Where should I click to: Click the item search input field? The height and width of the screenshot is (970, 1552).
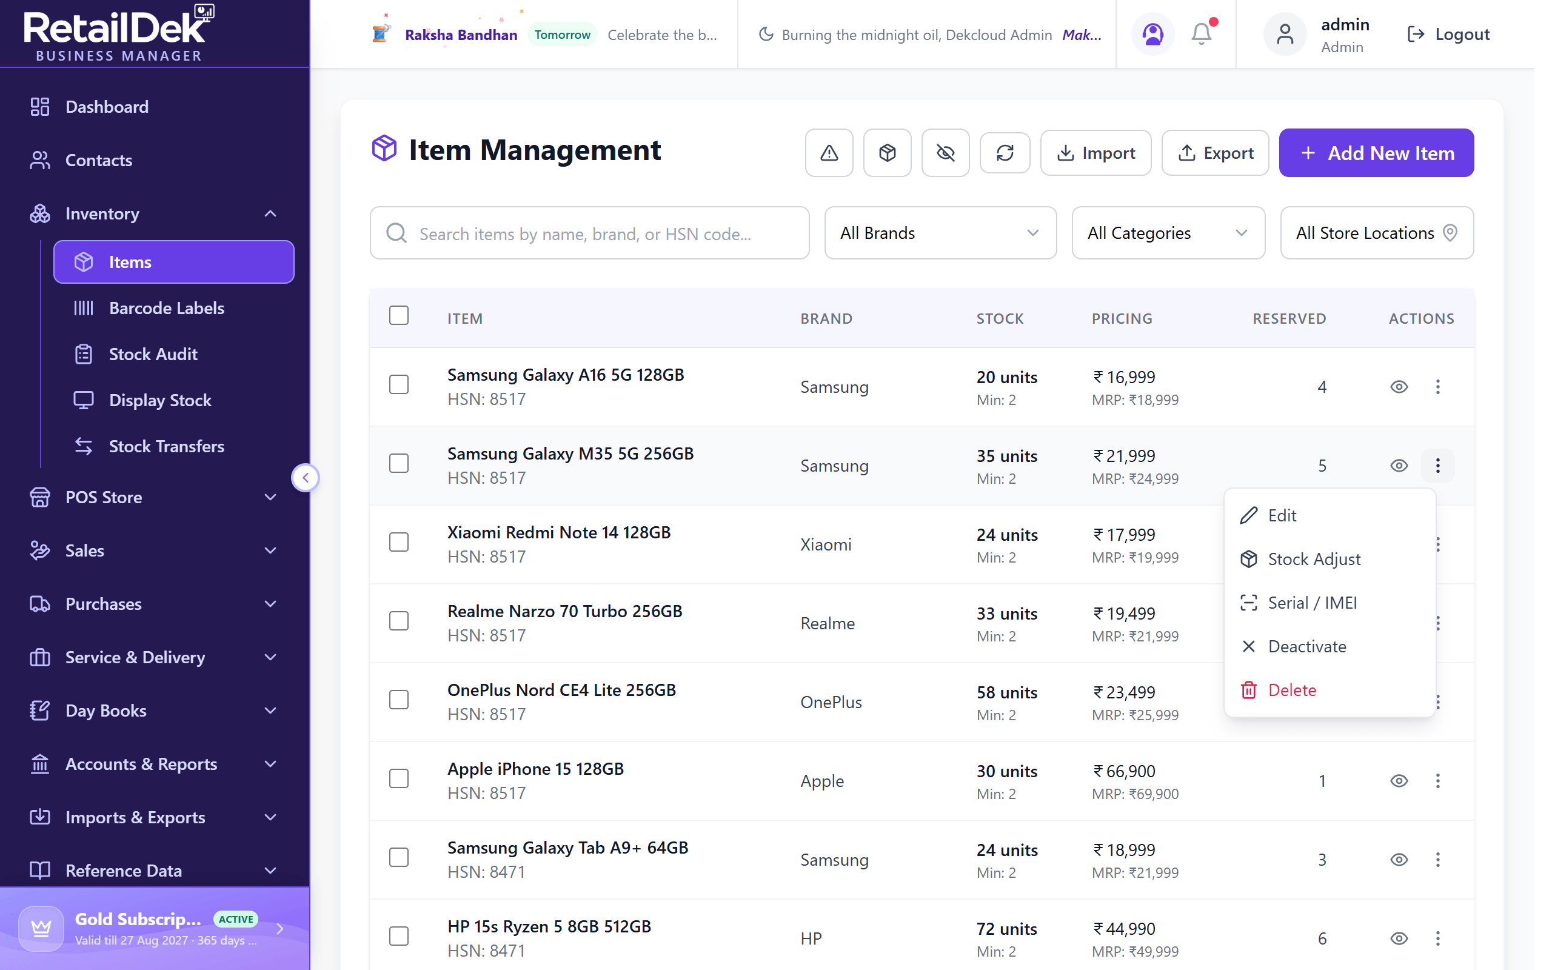point(589,233)
